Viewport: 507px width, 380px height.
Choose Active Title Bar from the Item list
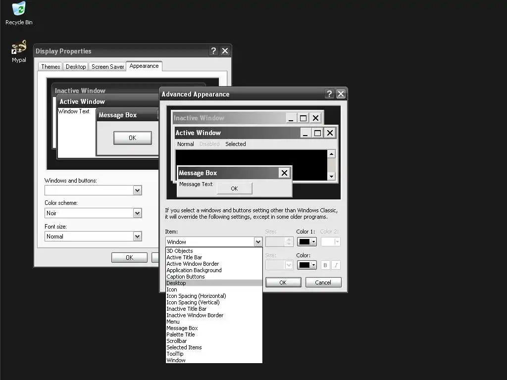click(214, 257)
